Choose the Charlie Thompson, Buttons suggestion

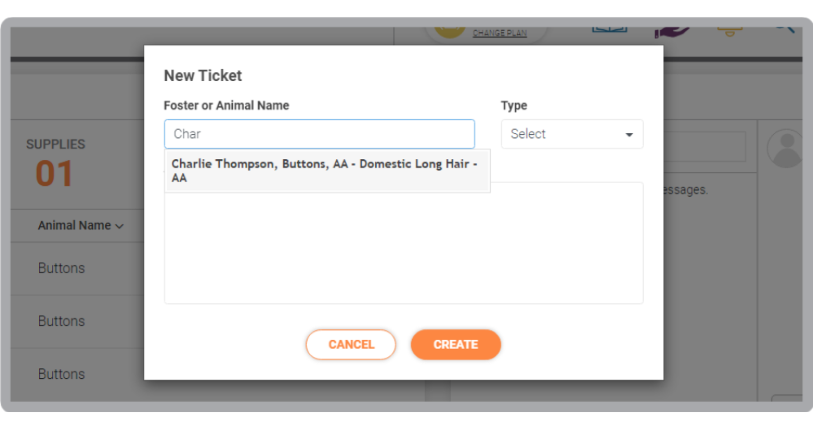pyautogui.click(x=327, y=171)
